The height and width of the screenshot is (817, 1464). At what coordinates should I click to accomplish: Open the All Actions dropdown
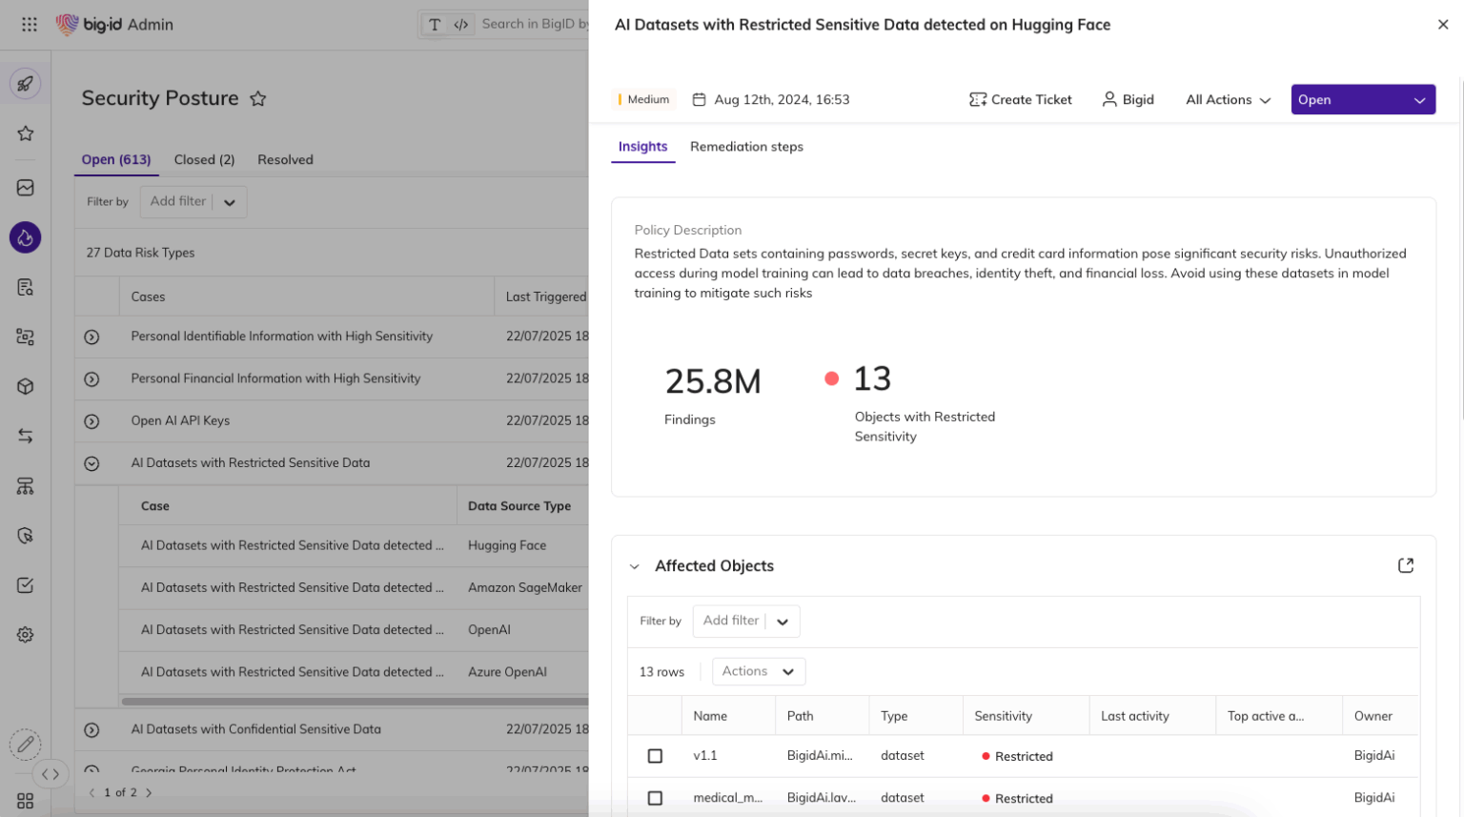pyautogui.click(x=1228, y=99)
